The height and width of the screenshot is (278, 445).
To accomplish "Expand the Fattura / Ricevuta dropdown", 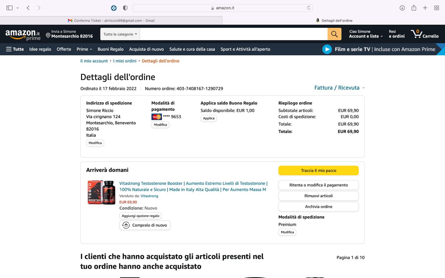I will point(339,88).
